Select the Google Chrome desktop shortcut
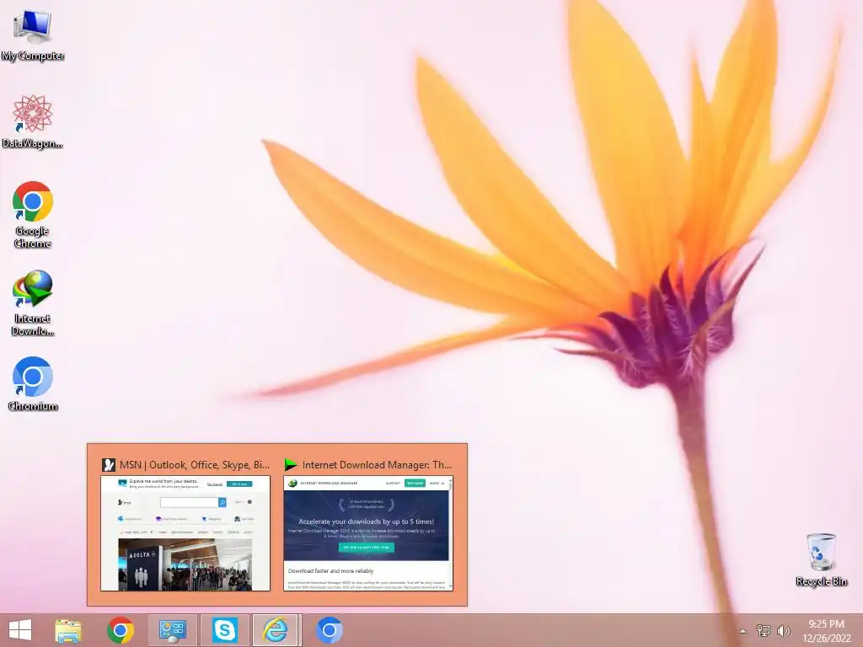 pyautogui.click(x=33, y=215)
